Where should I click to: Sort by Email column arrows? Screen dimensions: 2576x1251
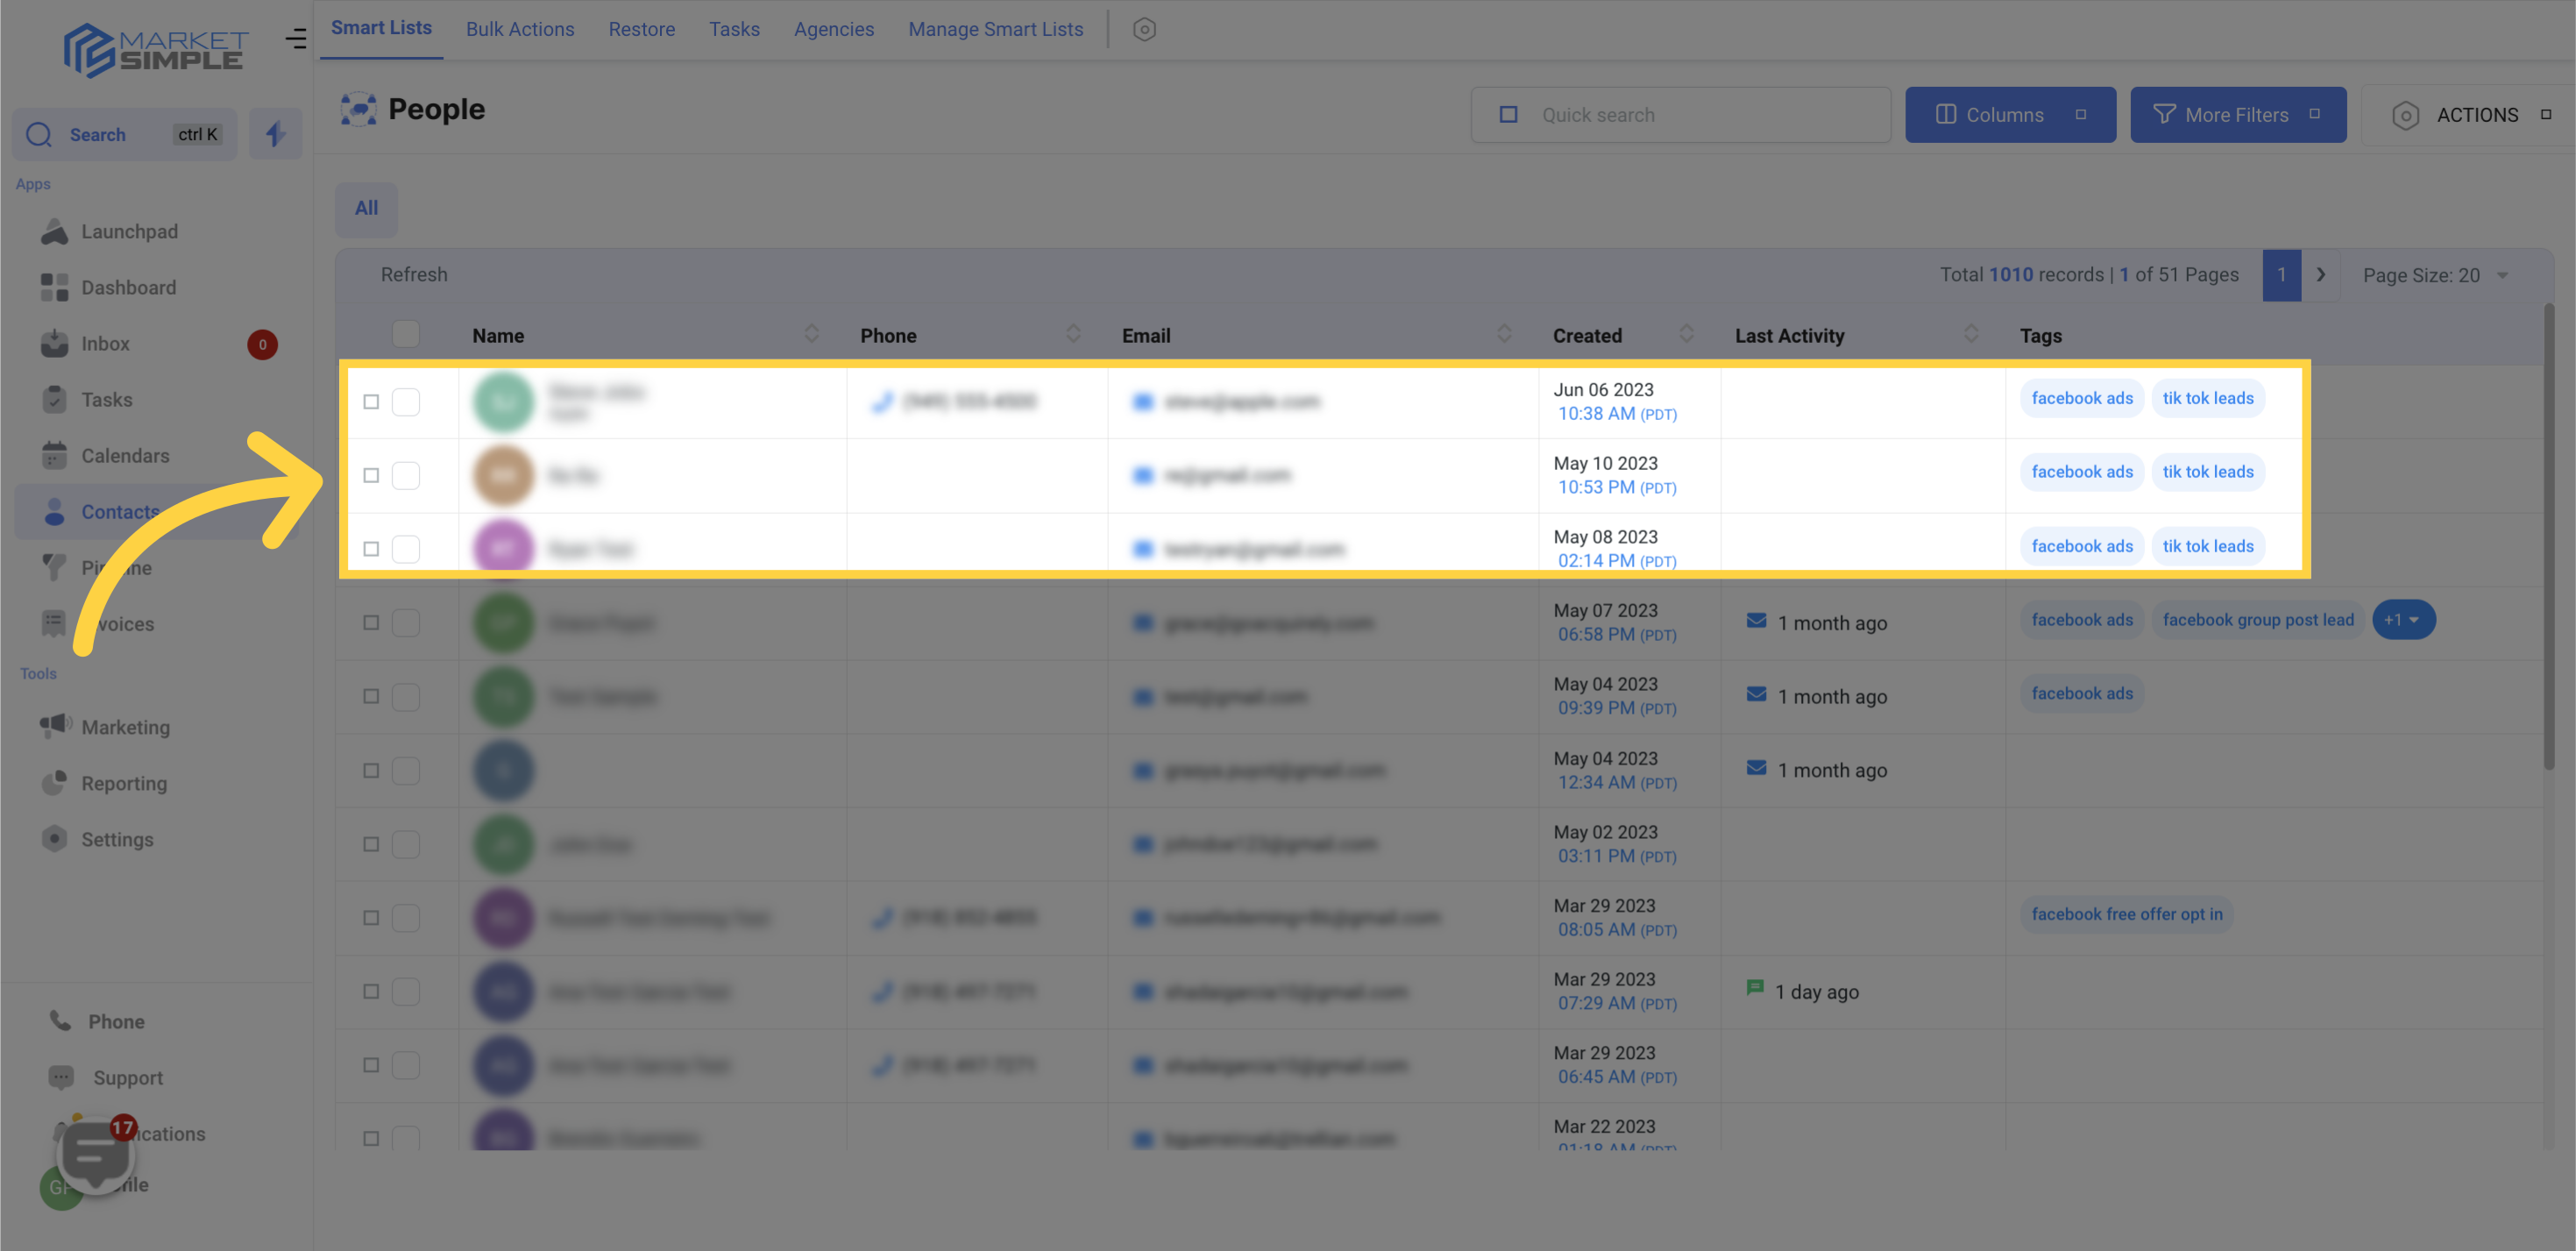[1504, 334]
